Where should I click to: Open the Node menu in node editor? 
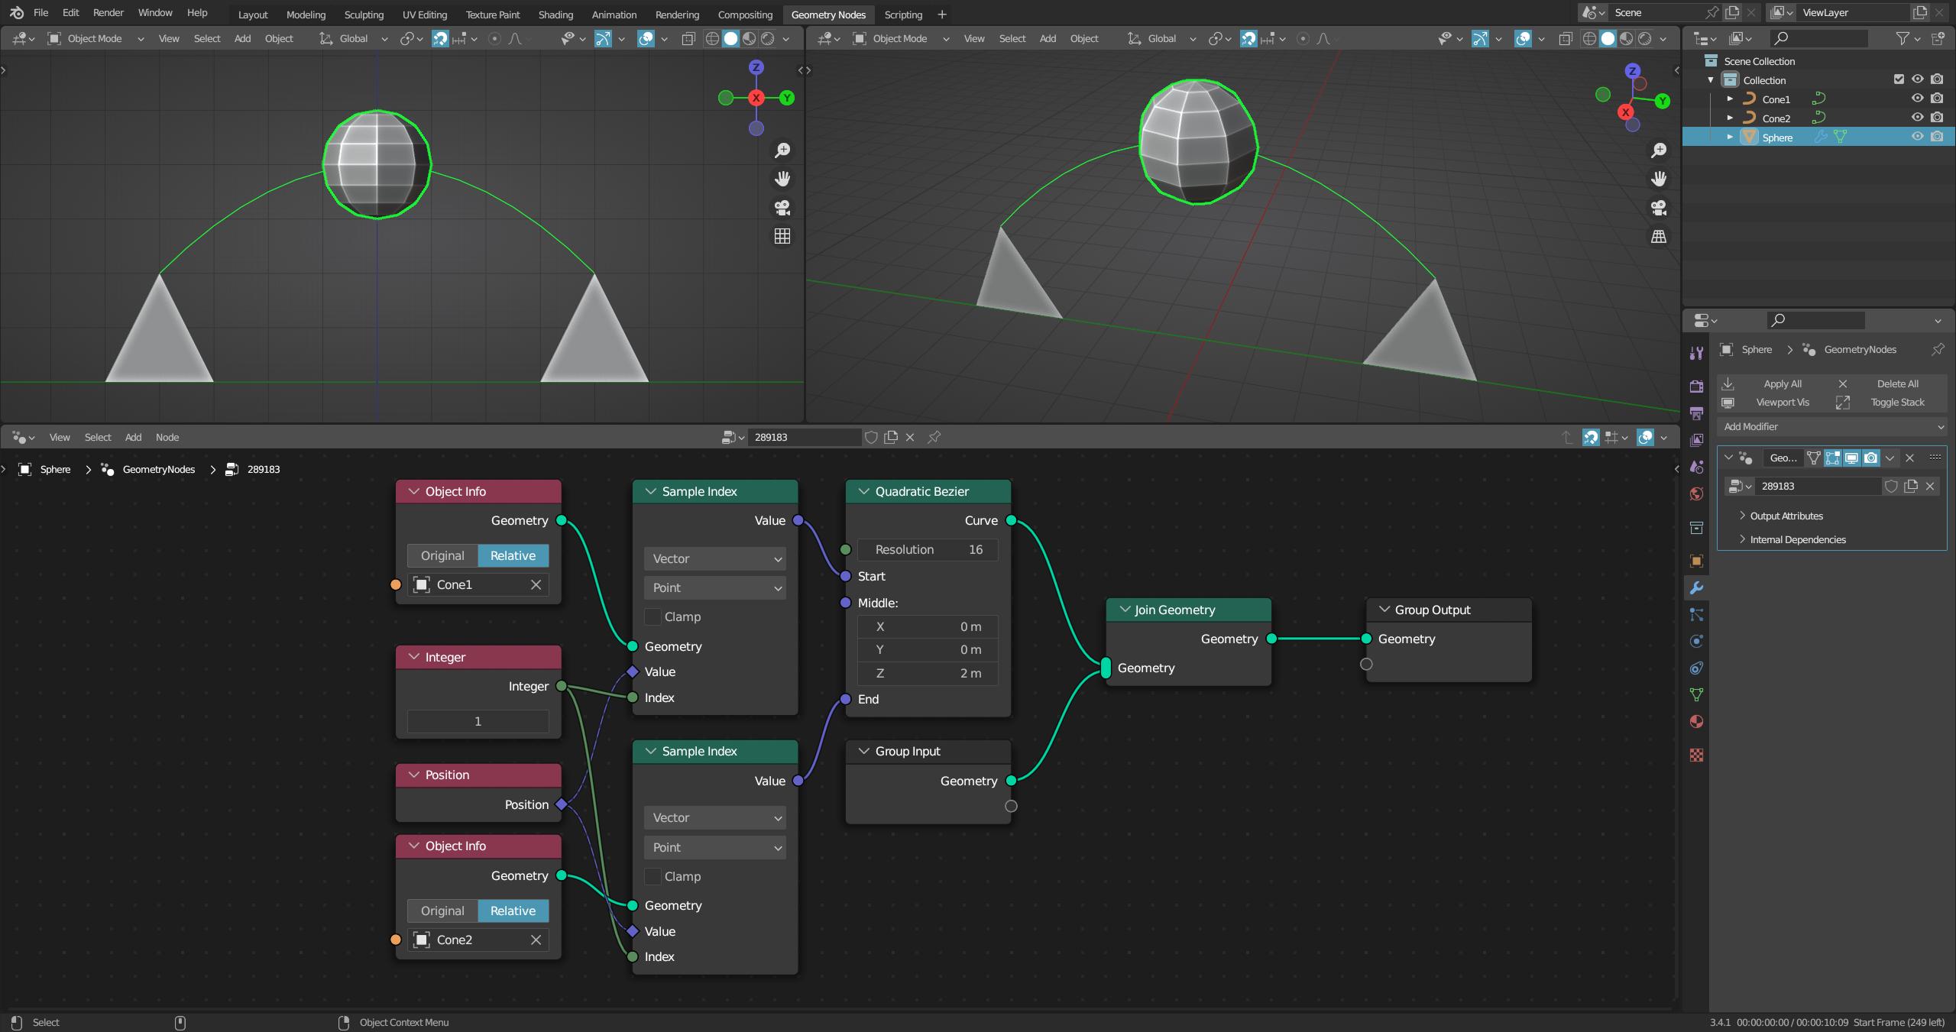click(x=166, y=436)
